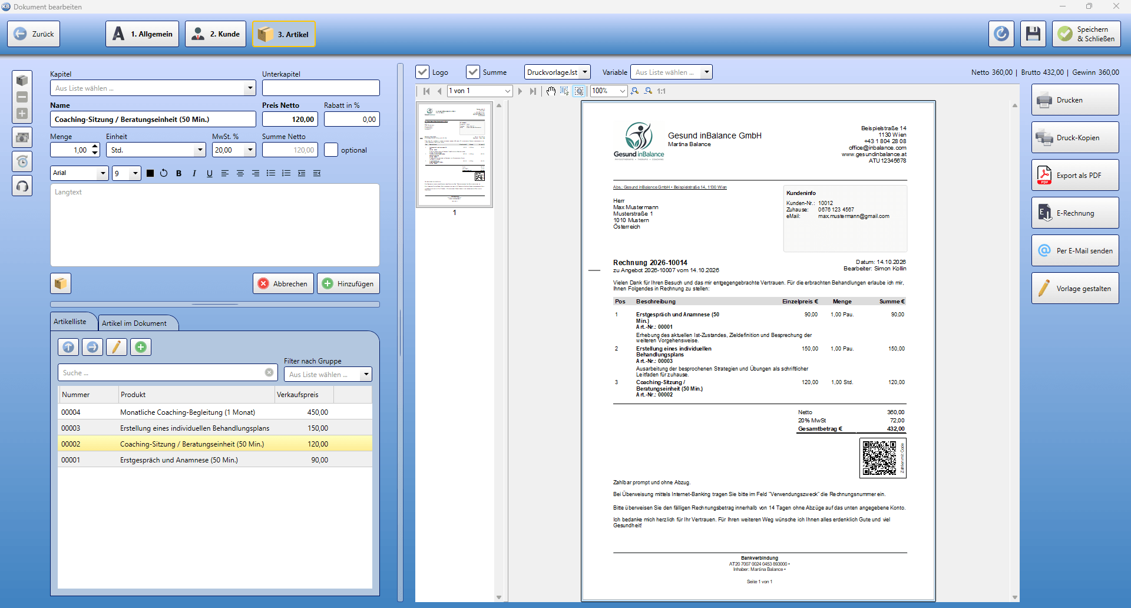Open the MwSt. % dropdown

click(250, 150)
